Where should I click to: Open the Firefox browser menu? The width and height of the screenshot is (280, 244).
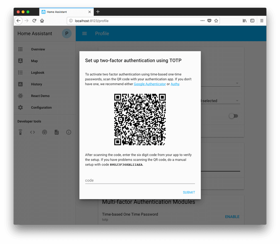(262, 21)
